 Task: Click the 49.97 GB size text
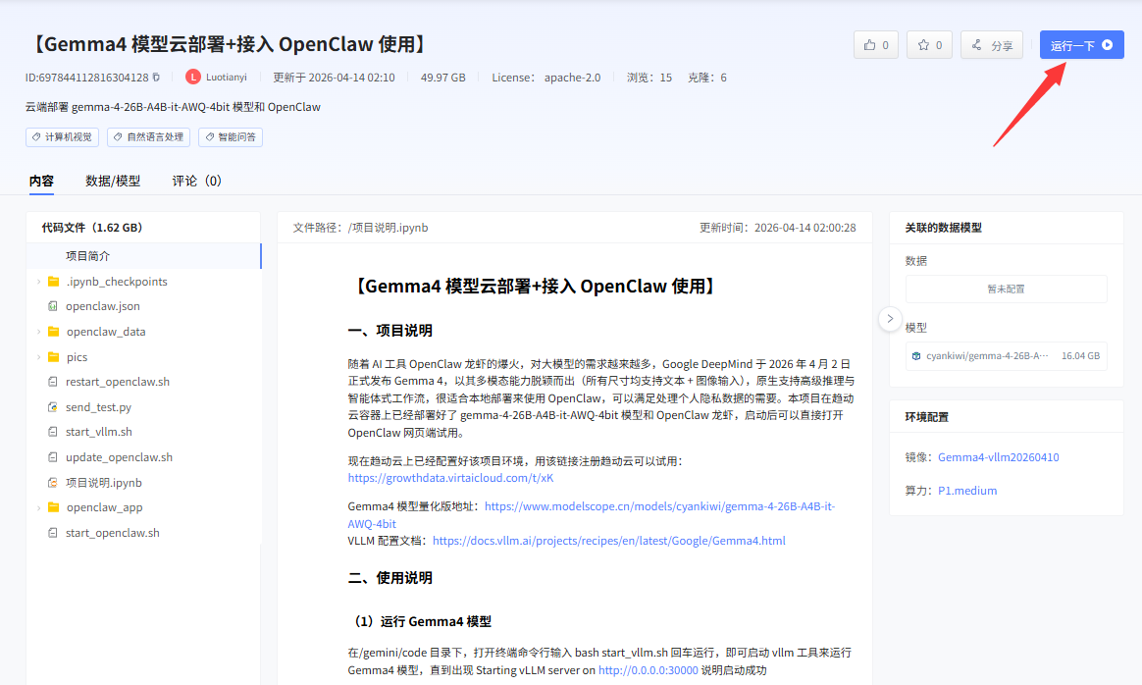coord(442,78)
